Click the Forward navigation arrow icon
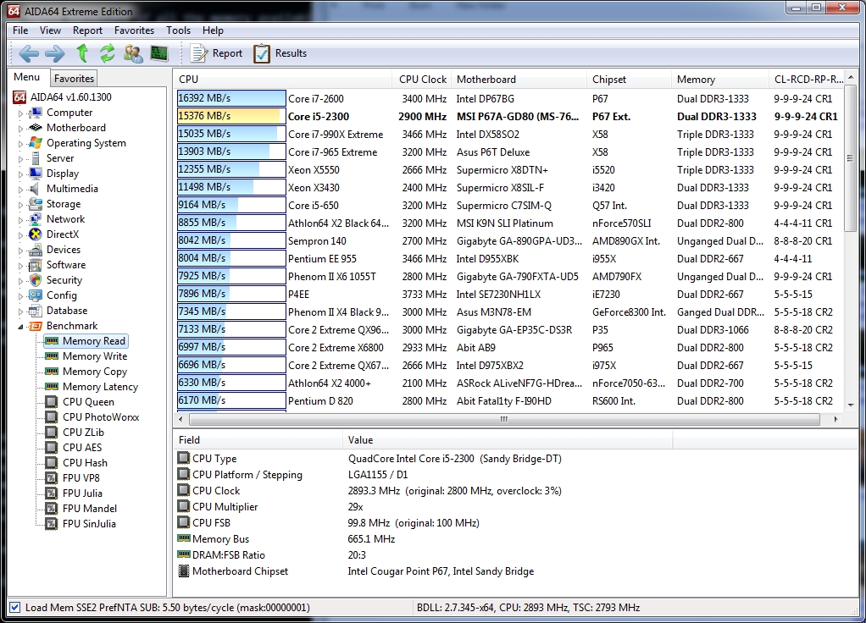The height and width of the screenshot is (623, 866). 55,53
